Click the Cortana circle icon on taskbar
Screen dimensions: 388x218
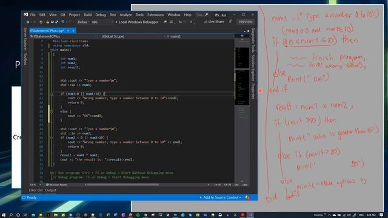[18, 215]
